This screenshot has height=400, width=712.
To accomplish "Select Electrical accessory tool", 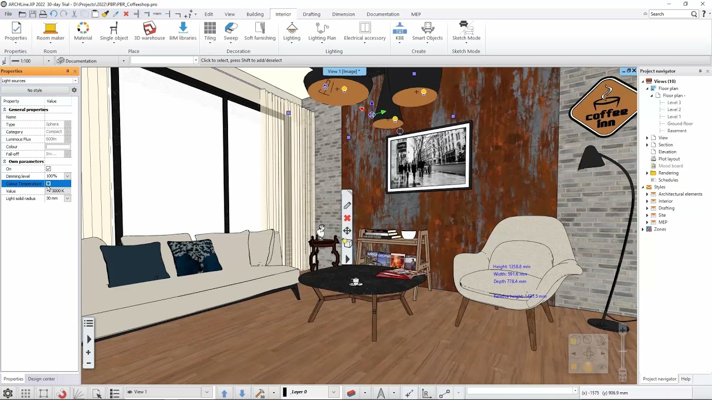I will (364, 32).
